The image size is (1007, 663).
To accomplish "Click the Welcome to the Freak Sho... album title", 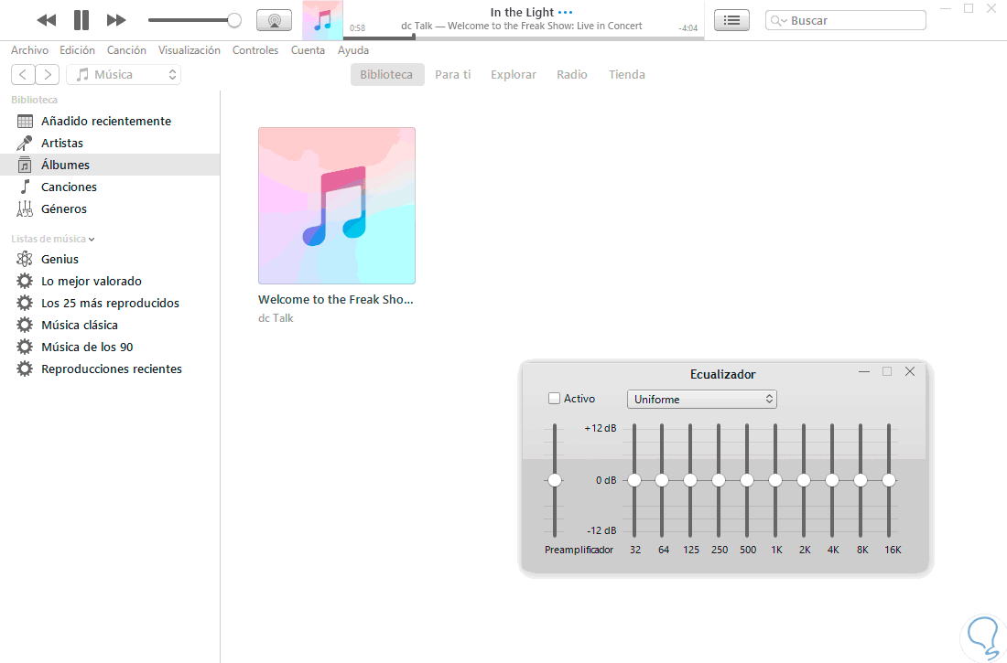I will pos(336,300).
